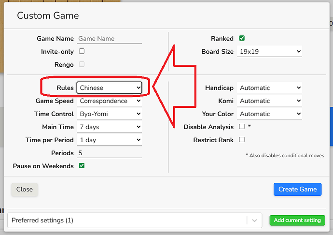Screen dimensions: 333x235
Task: Open the Main Time dropdown
Action: (x=109, y=127)
